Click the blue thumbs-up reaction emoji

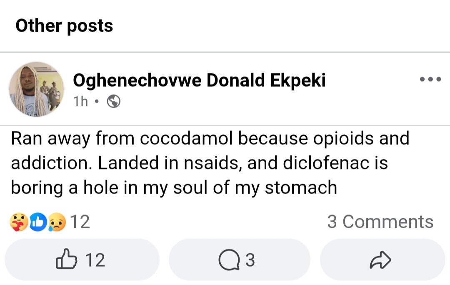coord(37,222)
